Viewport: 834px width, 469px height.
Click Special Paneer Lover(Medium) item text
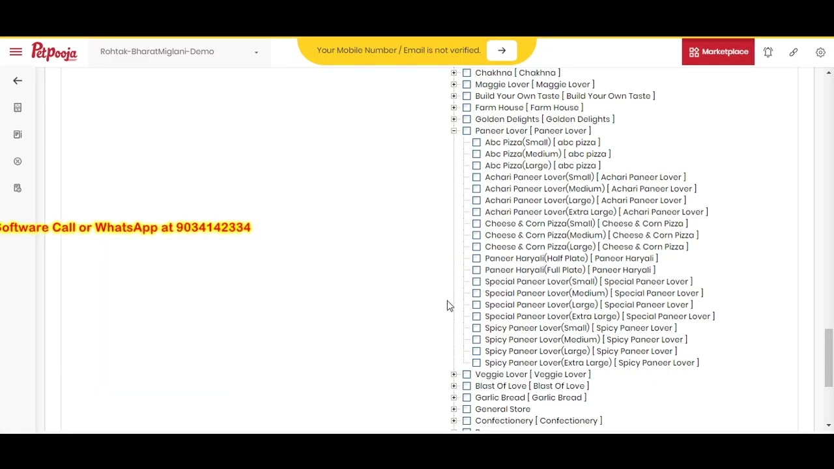click(x=594, y=293)
